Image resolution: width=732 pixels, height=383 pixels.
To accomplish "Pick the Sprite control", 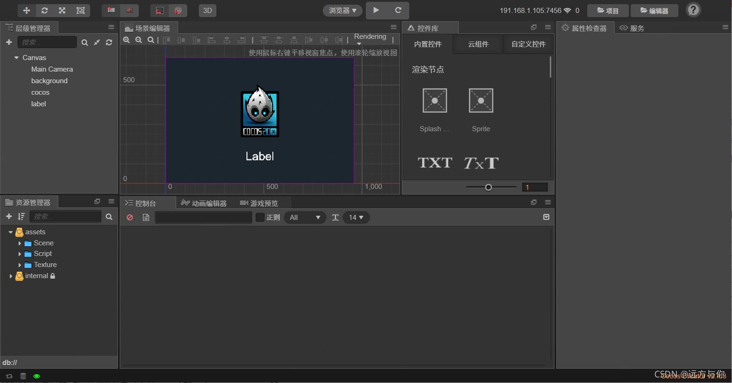I will click(481, 110).
